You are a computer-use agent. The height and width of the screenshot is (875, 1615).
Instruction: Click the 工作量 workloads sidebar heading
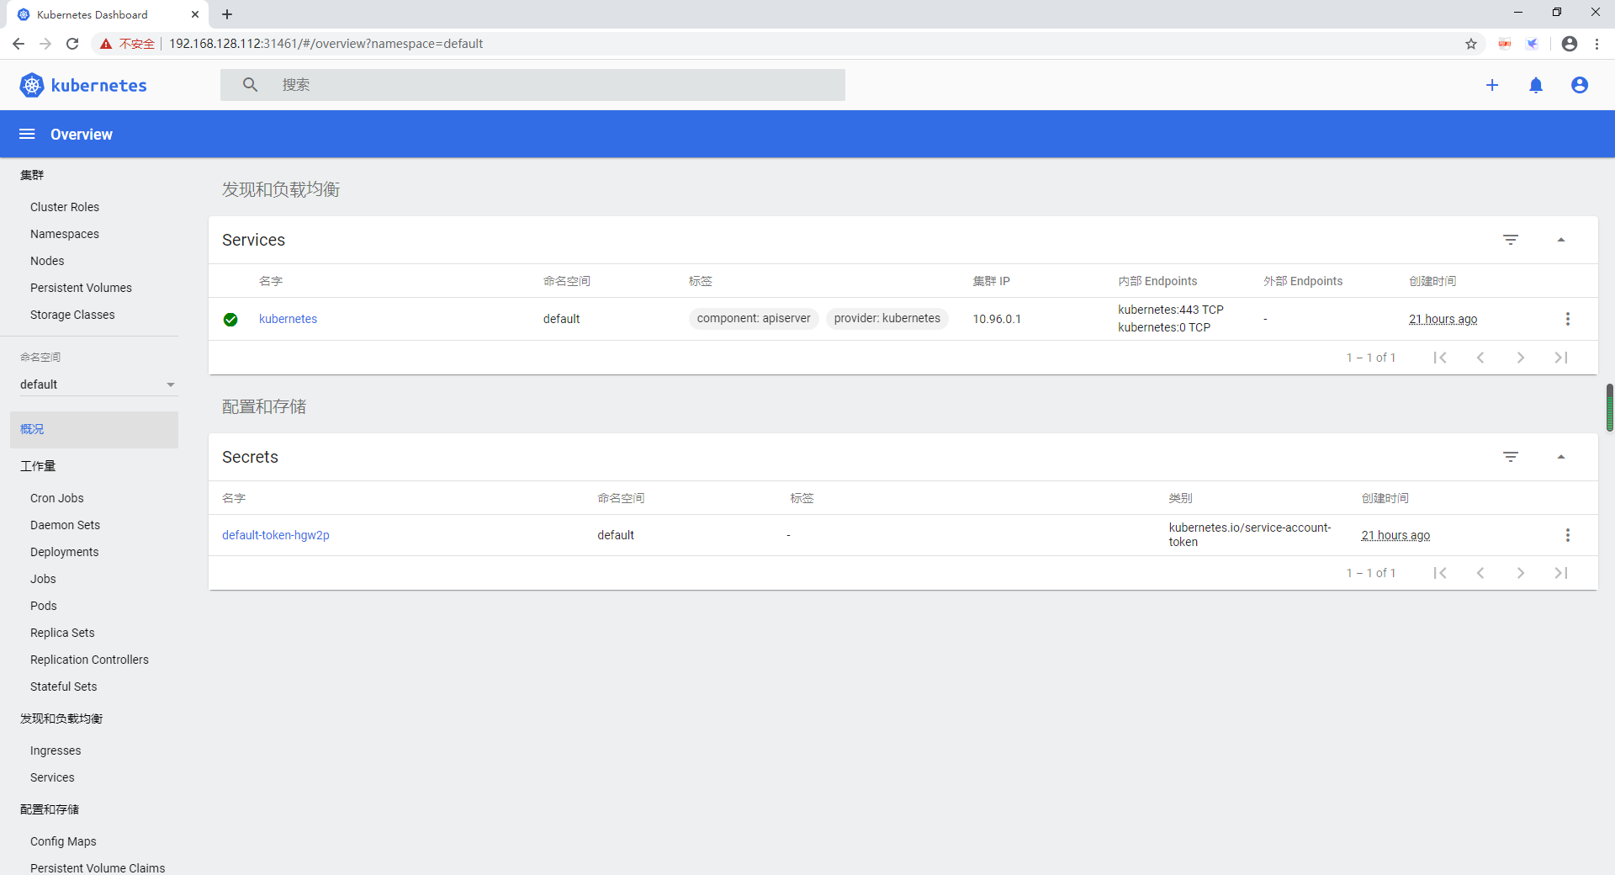[x=38, y=466]
